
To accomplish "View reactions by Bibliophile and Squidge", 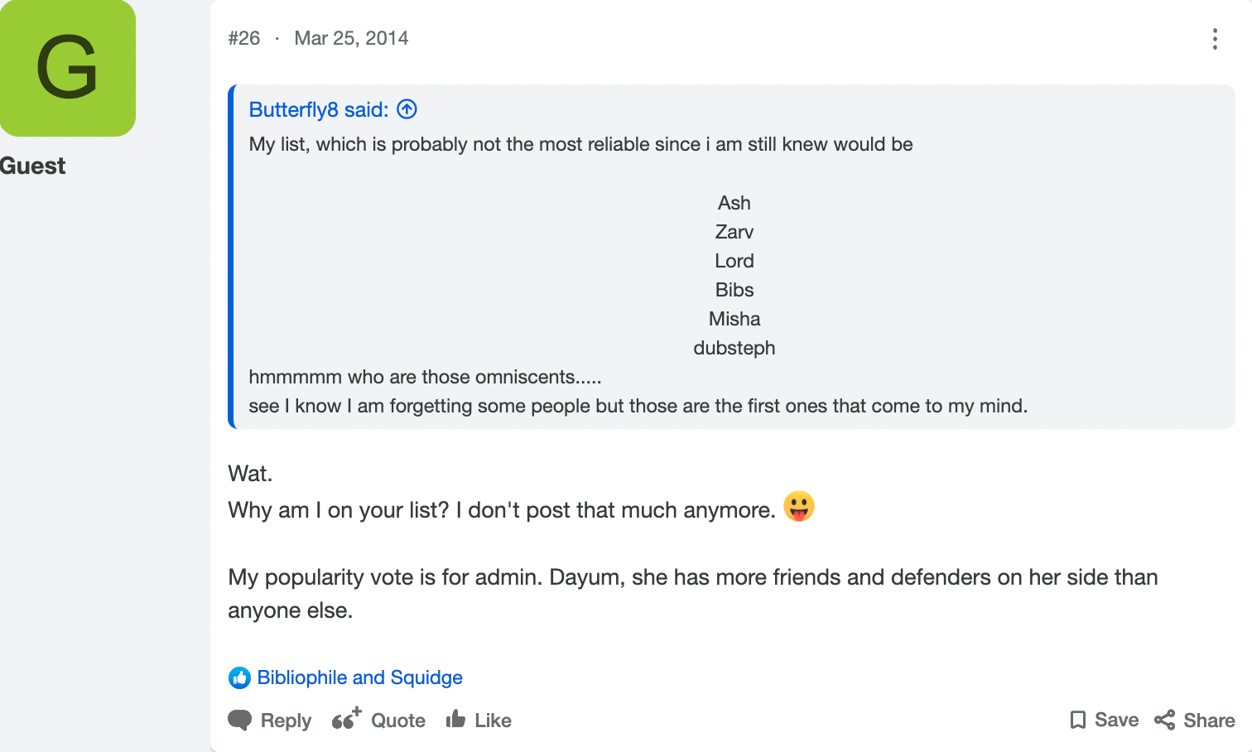I will point(359,677).
